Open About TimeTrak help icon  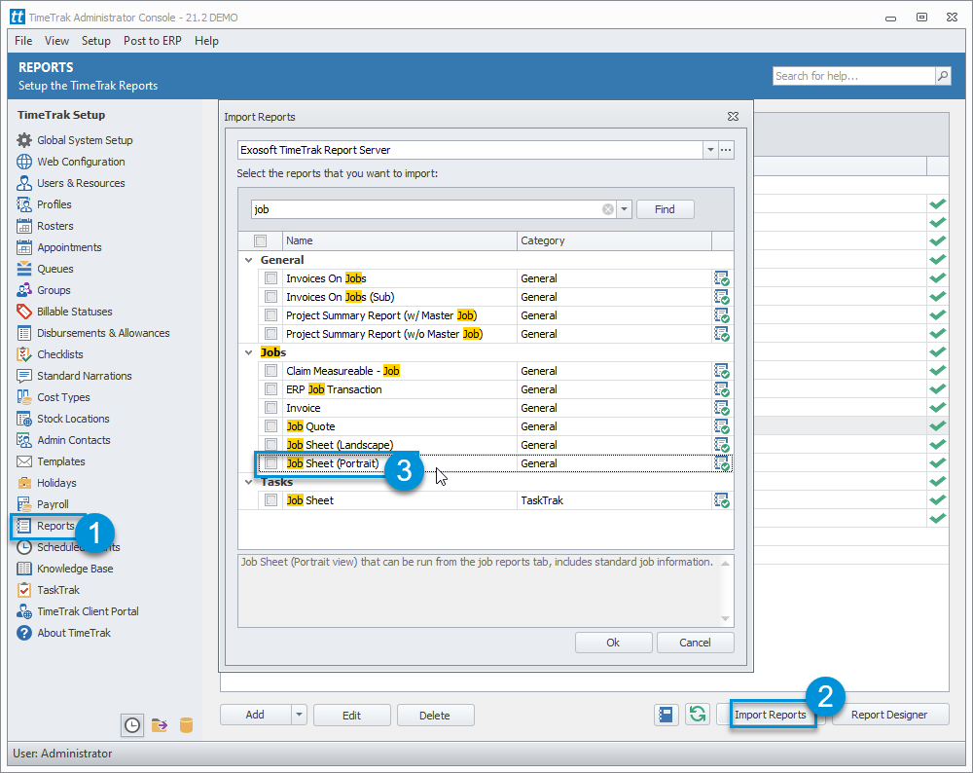[x=24, y=633]
